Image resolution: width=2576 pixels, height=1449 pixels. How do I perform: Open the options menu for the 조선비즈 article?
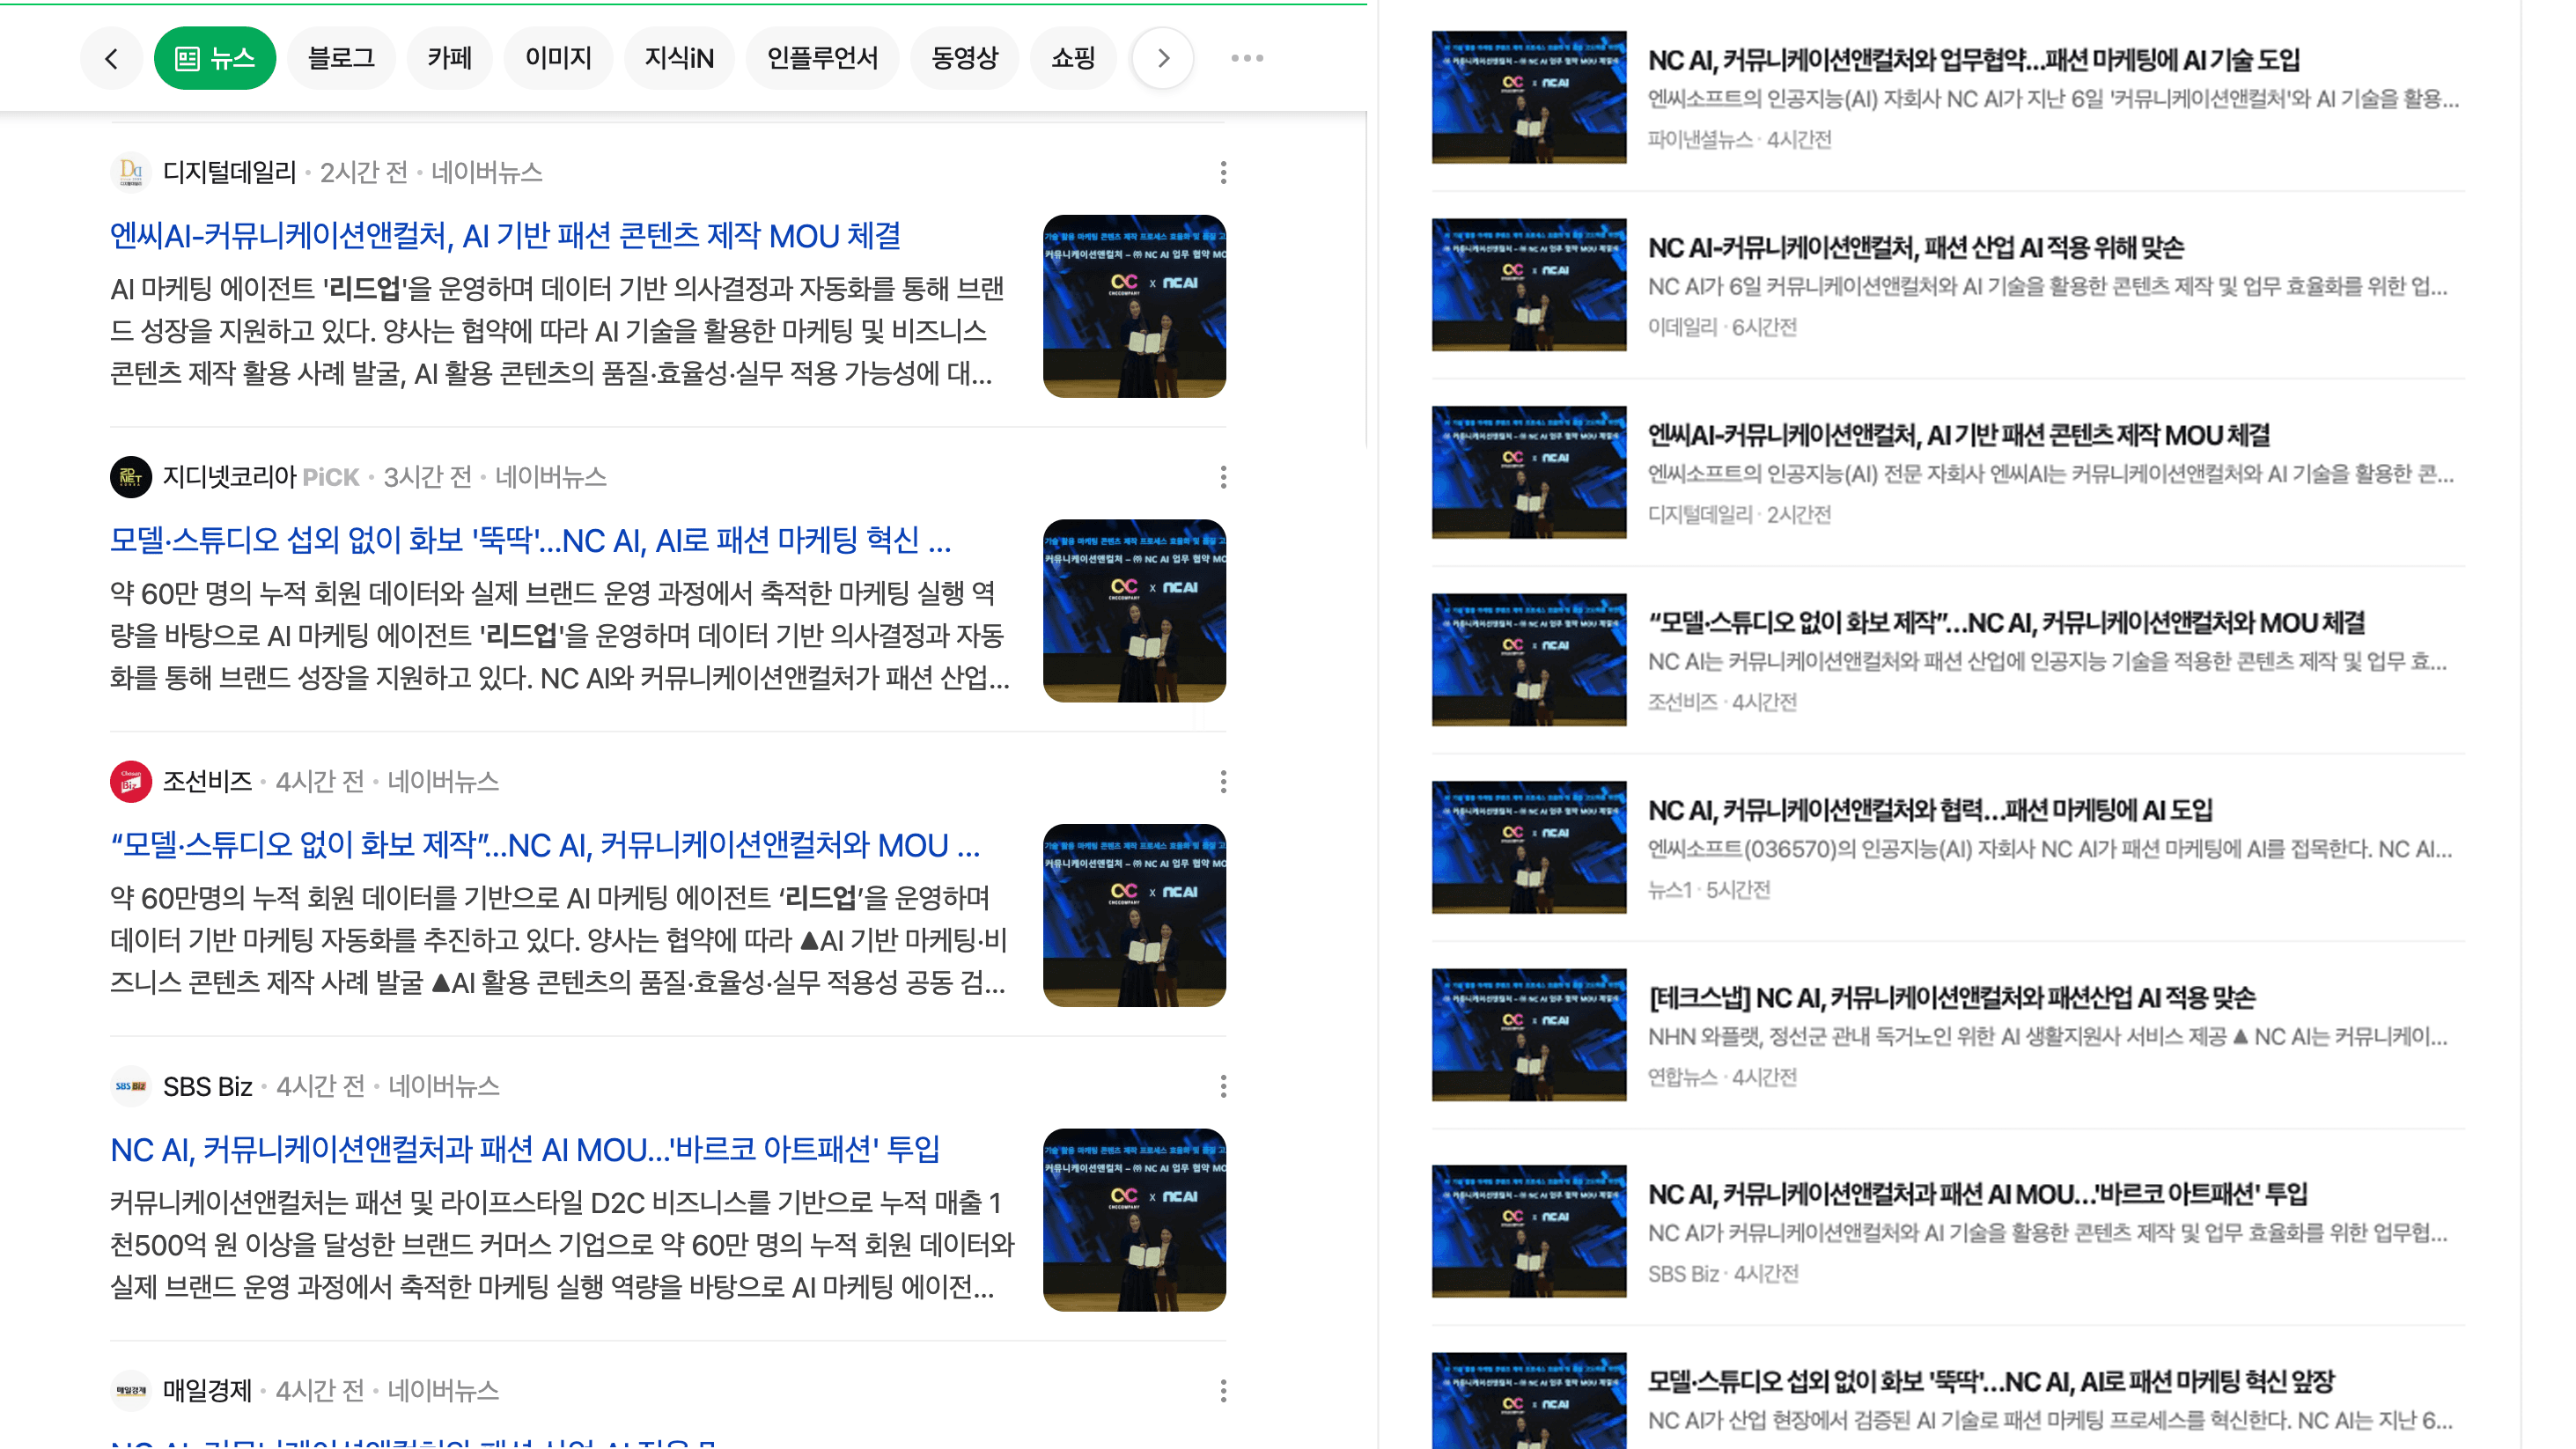click(x=1223, y=781)
